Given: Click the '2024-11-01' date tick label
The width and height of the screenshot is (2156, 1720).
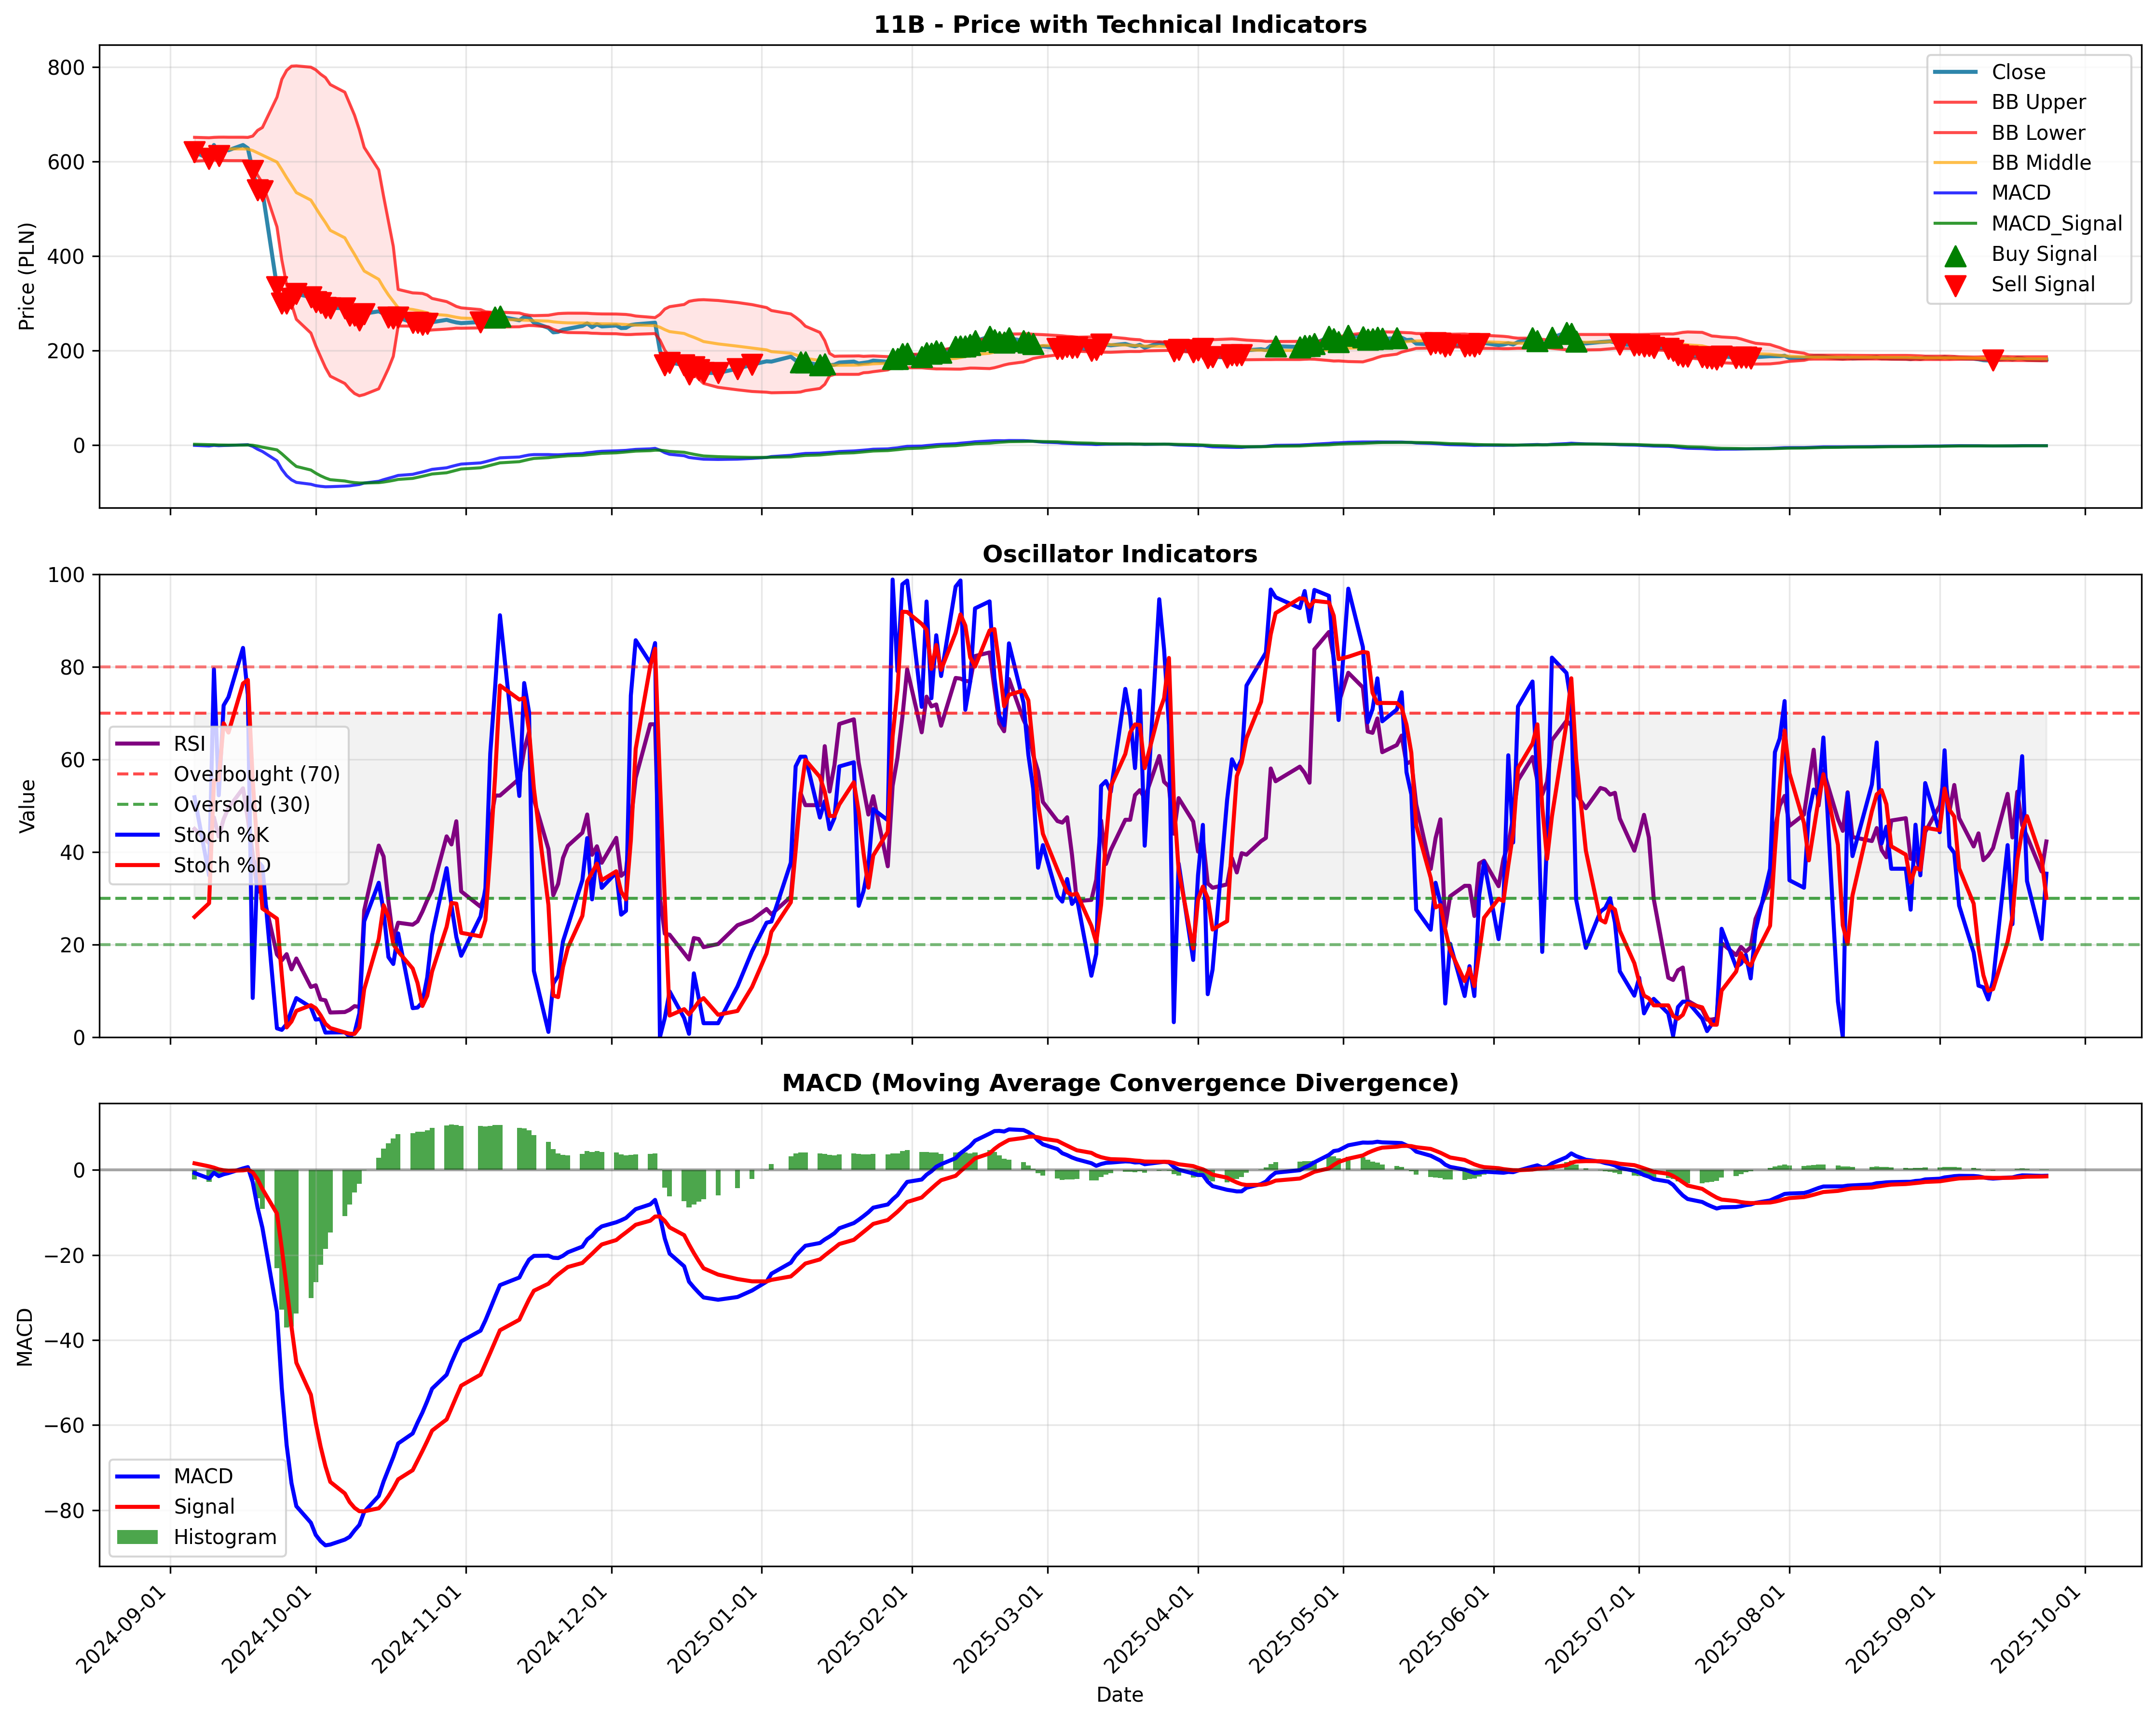Looking at the screenshot, I should point(418,1629).
